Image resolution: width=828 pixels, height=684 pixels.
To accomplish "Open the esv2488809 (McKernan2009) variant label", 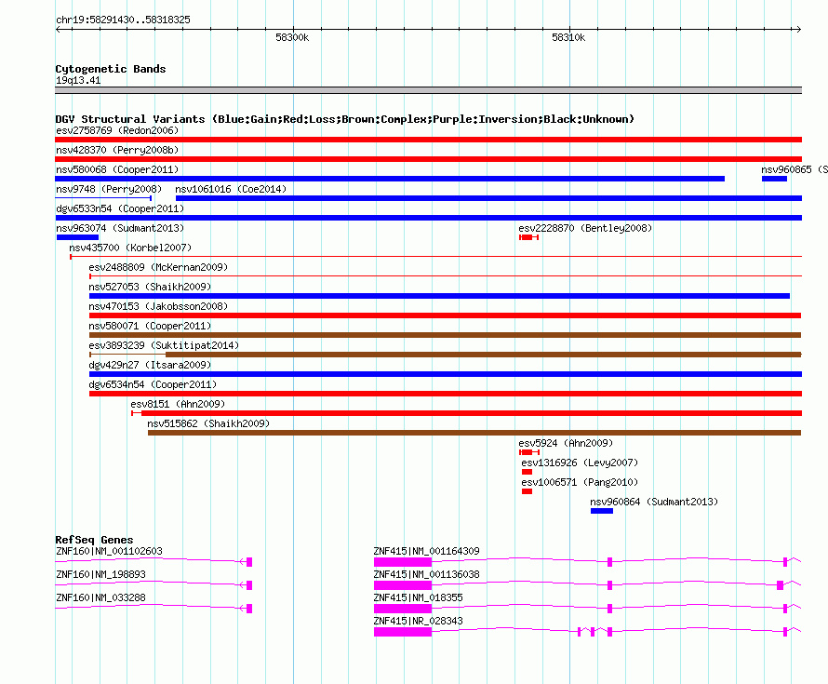I will (158, 267).
